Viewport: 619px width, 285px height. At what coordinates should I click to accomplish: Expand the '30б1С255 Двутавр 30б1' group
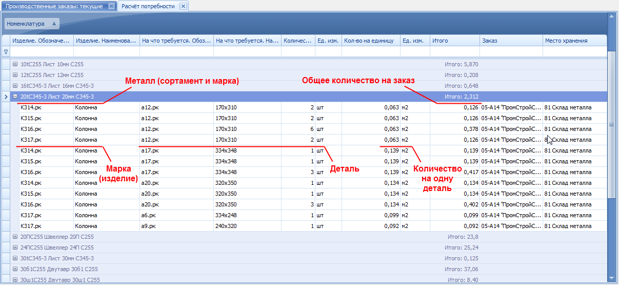pos(15,269)
